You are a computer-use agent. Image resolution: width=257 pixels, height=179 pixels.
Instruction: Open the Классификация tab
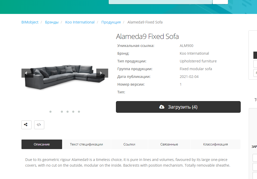point(216,144)
